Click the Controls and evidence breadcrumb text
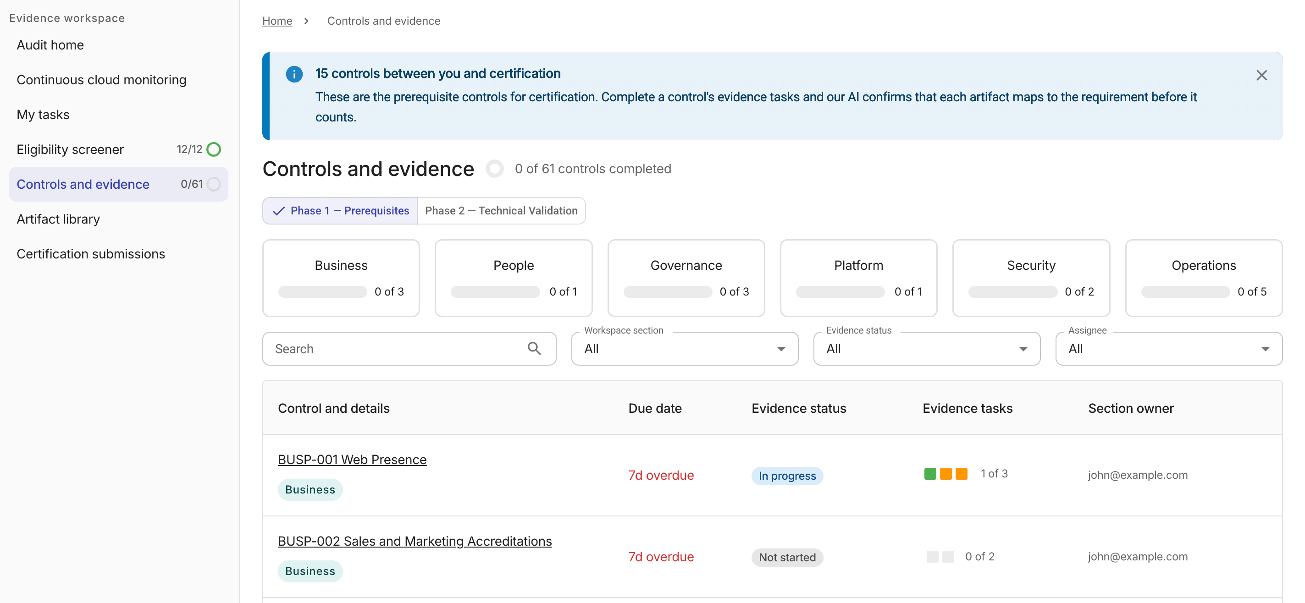 [x=383, y=21]
